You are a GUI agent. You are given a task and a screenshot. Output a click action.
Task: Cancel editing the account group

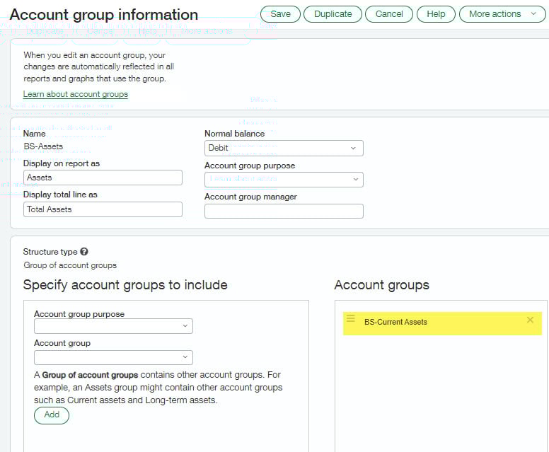[x=388, y=14]
